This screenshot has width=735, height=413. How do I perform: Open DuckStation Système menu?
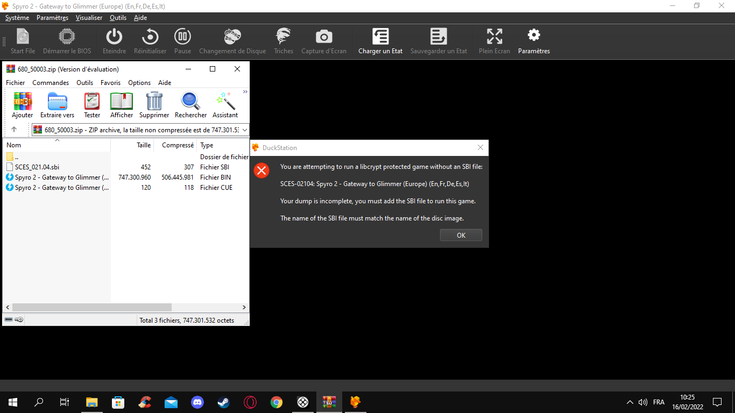point(17,18)
